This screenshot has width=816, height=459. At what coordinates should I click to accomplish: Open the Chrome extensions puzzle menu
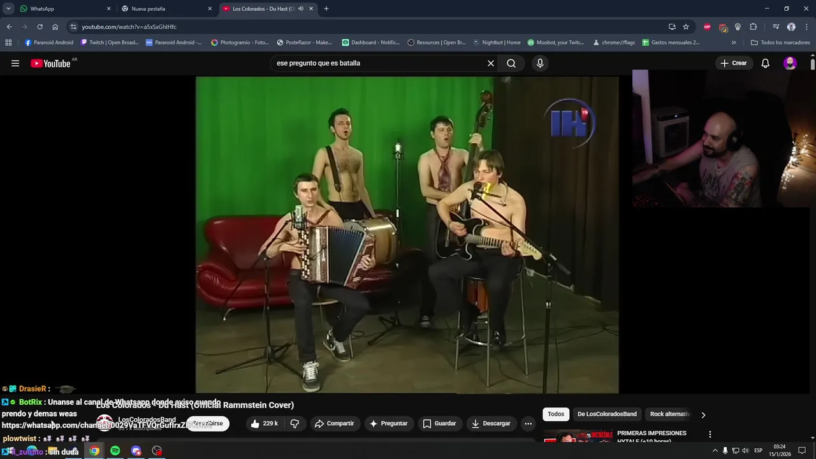[753, 27]
